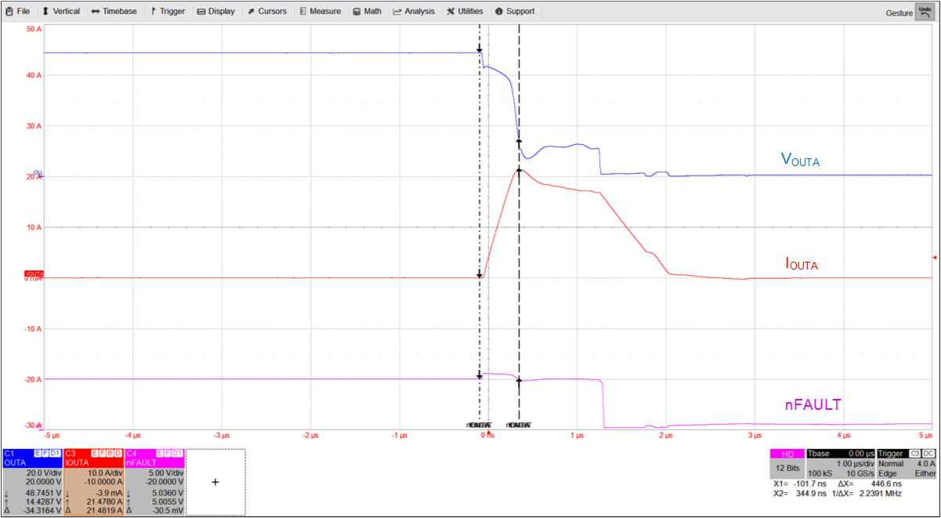
Task: Click the Undo icon button
Action: [928, 11]
